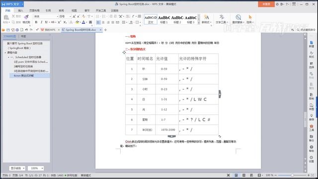Switch to the Developer Tools ribbon tab
318x179 pixels.
click(101, 10)
